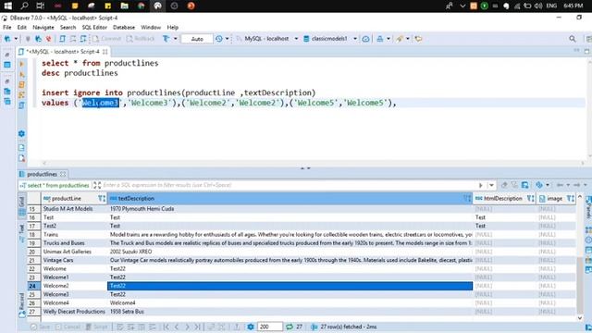Click the transaction log clock icon
592x333 pixels.
coord(219,39)
